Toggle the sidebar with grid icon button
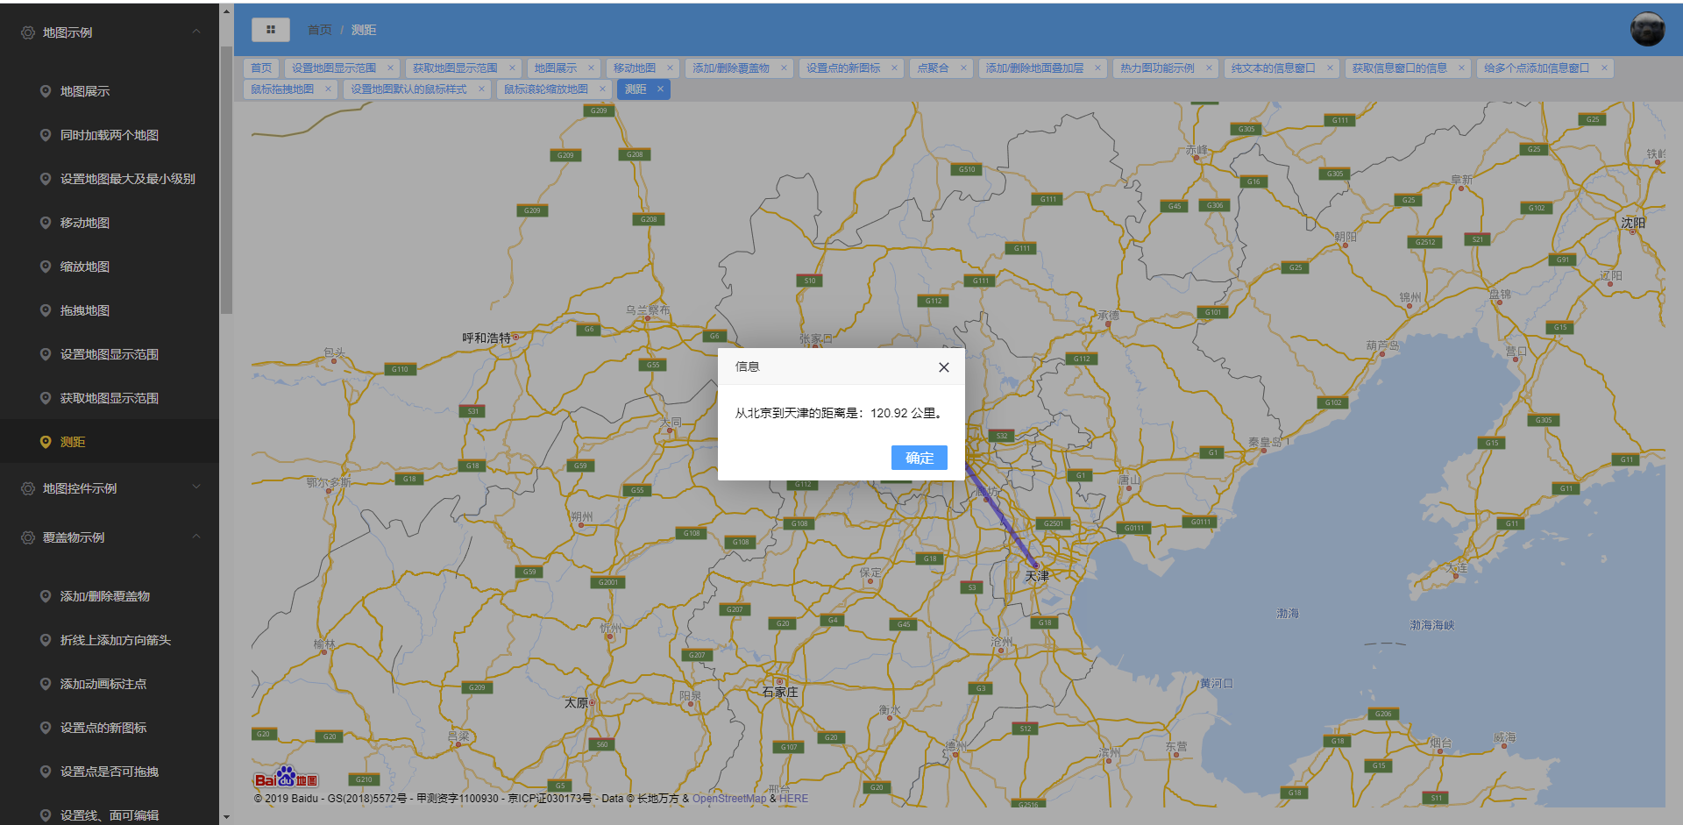This screenshot has width=1683, height=825. coord(271,30)
